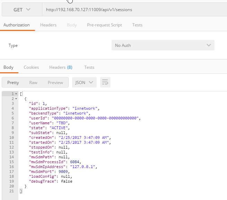The image size is (227, 200).
Task: Open the GET method dropdown
Action: coord(22,10)
